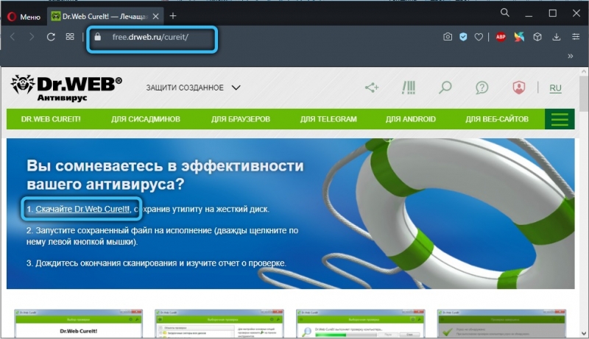Select ДЛЯ ВЕБ-САЙТОВ menu item
The width and height of the screenshot is (589, 339).
pyautogui.click(x=497, y=119)
